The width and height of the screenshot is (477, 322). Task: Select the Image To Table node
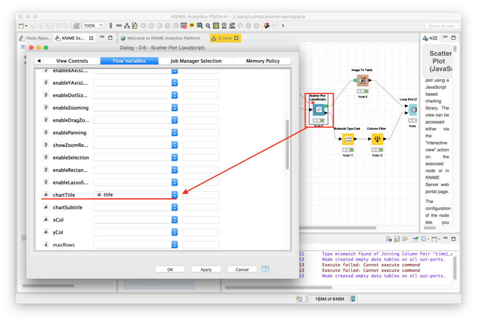(x=362, y=80)
